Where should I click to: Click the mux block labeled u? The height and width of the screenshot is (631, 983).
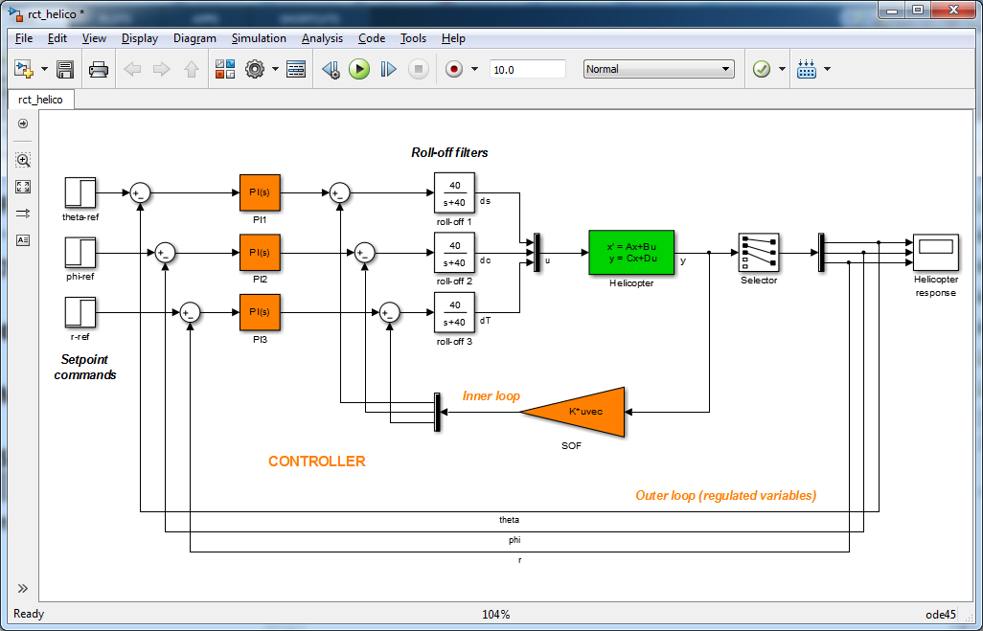[x=537, y=253]
